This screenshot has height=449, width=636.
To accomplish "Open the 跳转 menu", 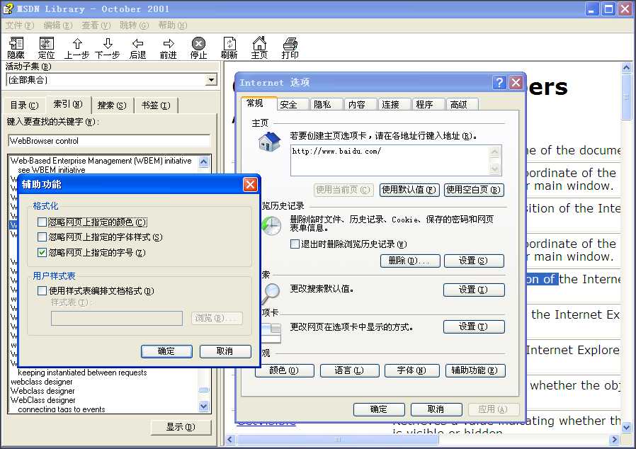I will click(135, 25).
